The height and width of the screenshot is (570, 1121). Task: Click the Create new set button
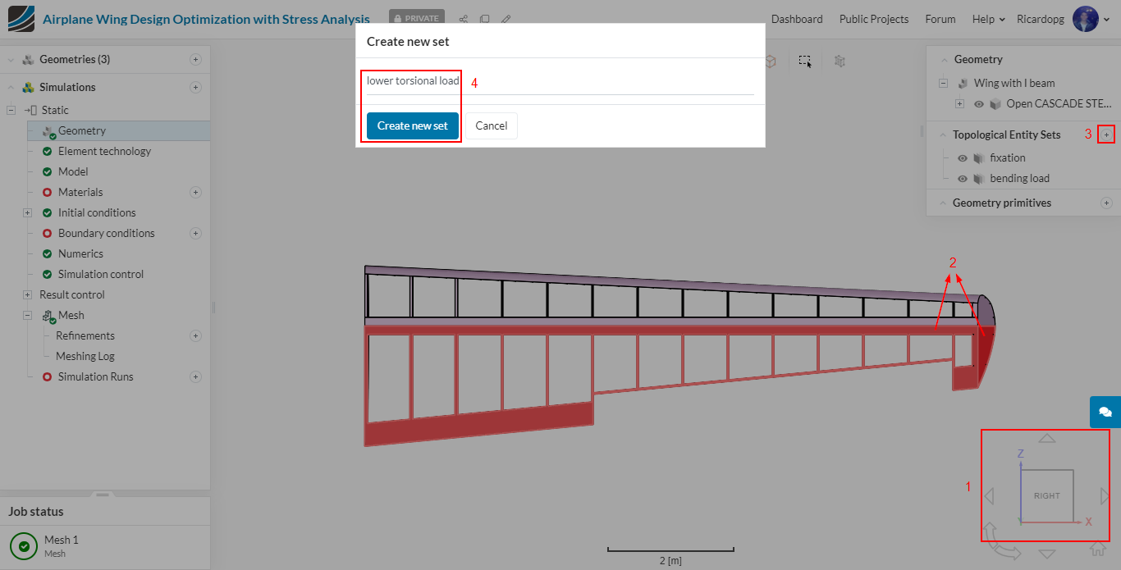(413, 125)
